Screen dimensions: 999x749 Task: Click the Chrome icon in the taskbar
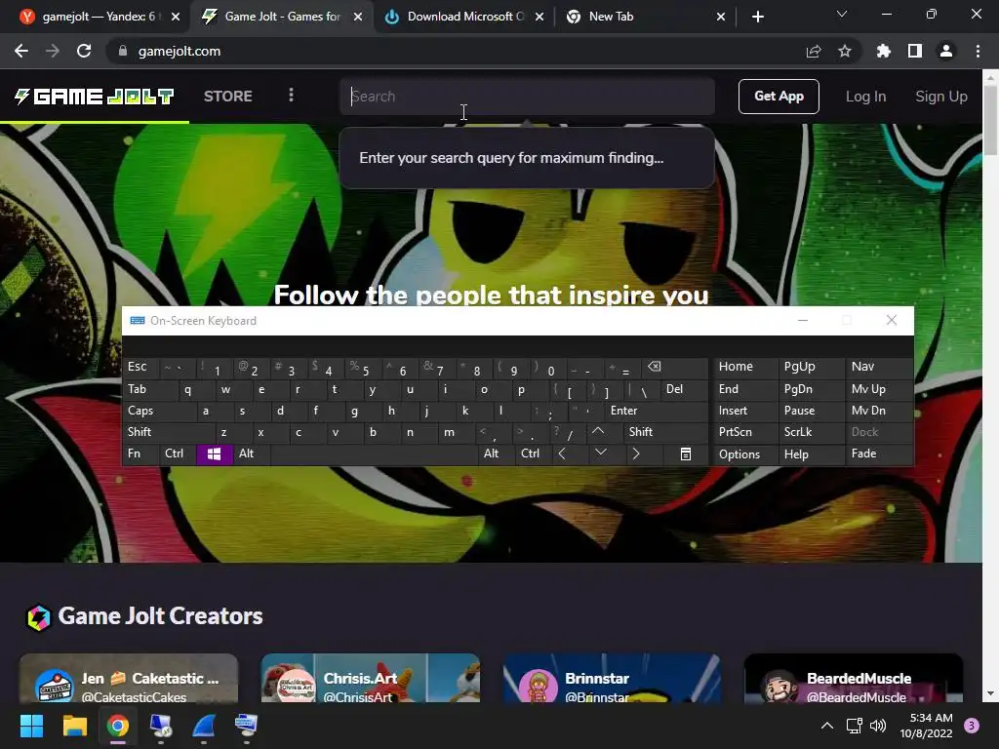tap(118, 726)
